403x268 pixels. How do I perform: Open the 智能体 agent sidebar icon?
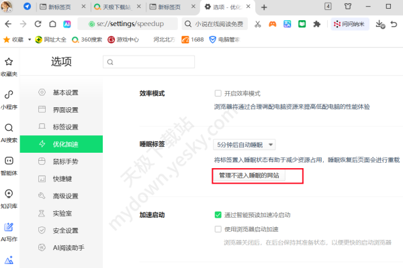[9, 165]
